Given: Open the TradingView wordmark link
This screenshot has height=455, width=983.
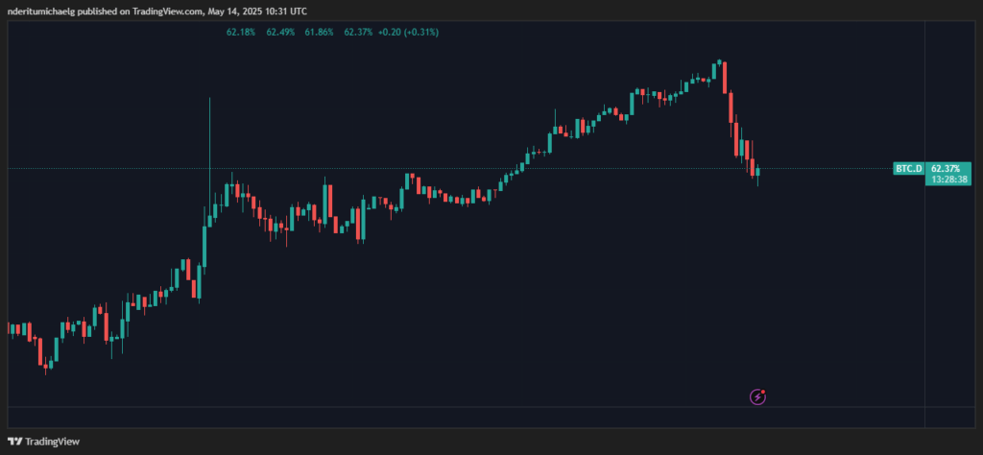Looking at the screenshot, I should tap(52, 442).
